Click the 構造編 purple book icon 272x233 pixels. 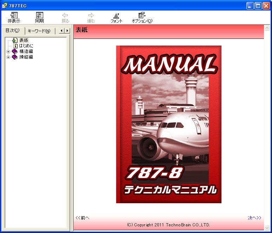pos(15,51)
